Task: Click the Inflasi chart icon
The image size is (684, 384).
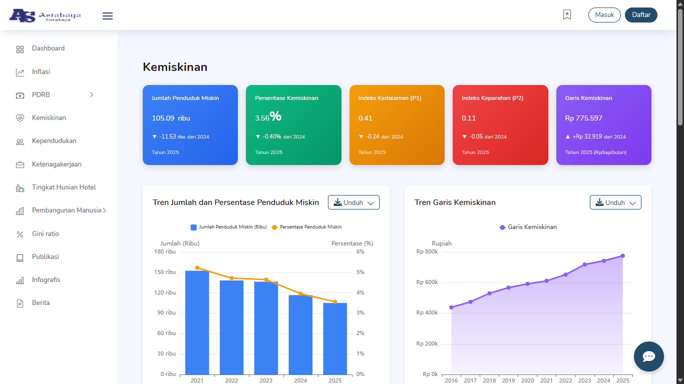Action: click(20, 72)
